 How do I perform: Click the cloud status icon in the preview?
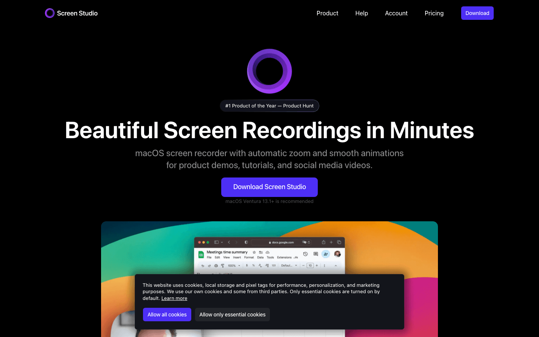[268, 252]
